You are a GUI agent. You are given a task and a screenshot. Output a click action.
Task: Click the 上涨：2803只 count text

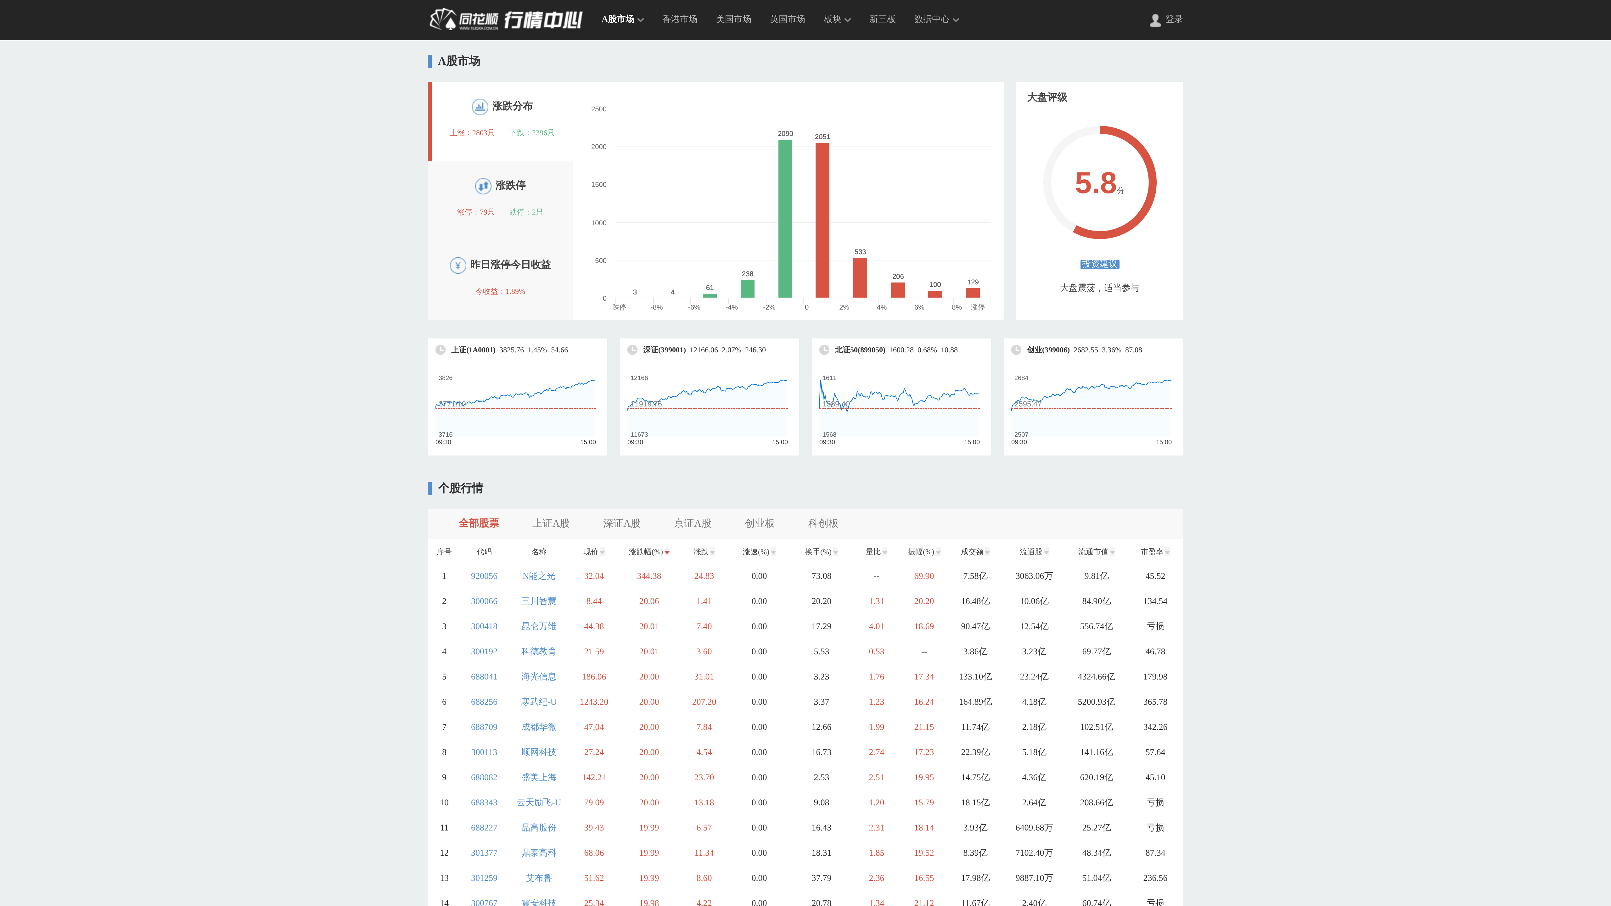(x=472, y=132)
